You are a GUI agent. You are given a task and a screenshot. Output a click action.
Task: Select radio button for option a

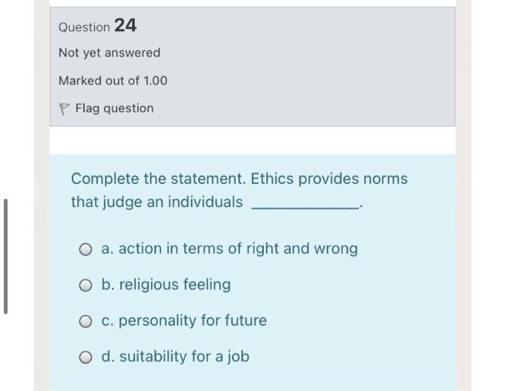tap(86, 249)
